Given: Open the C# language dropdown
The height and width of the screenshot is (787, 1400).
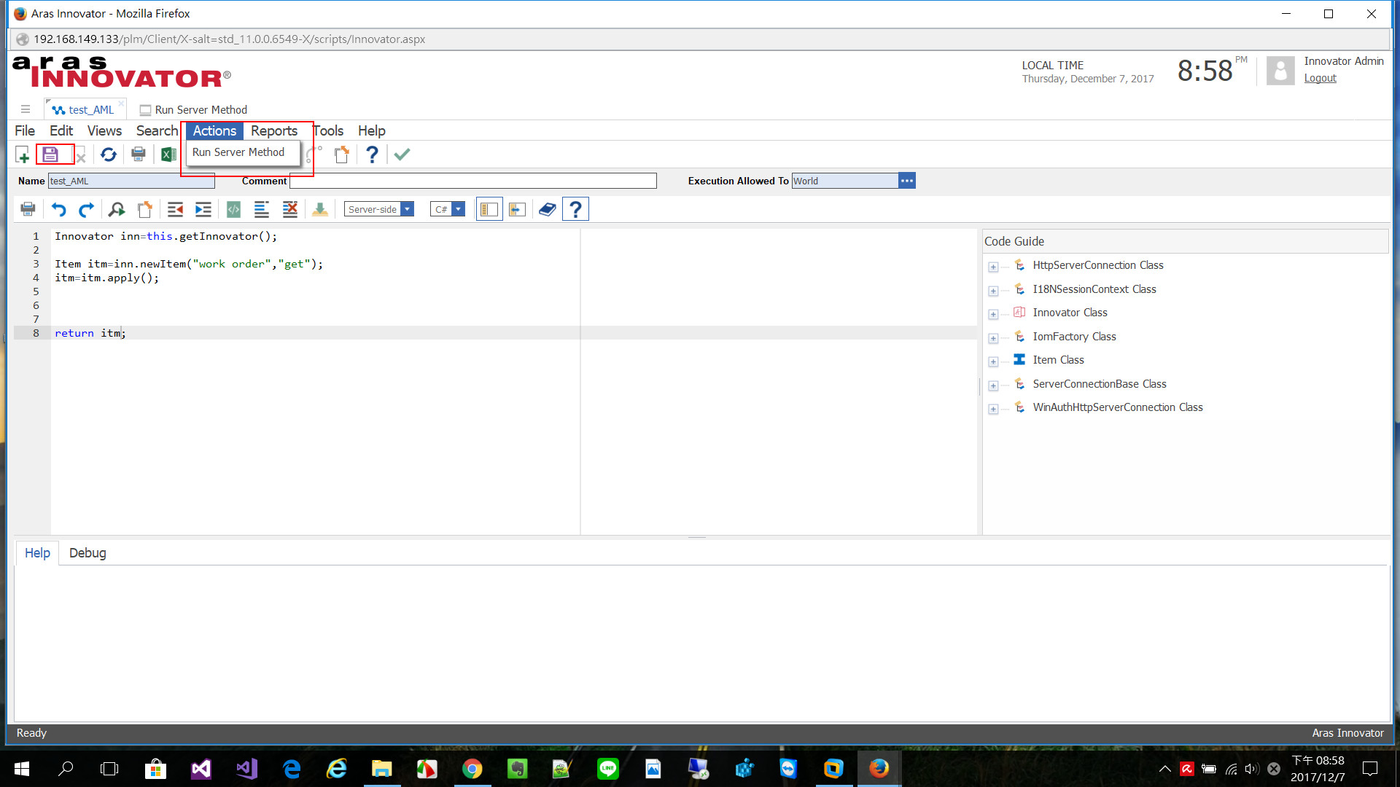Looking at the screenshot, I should click(x=458, y=210).
